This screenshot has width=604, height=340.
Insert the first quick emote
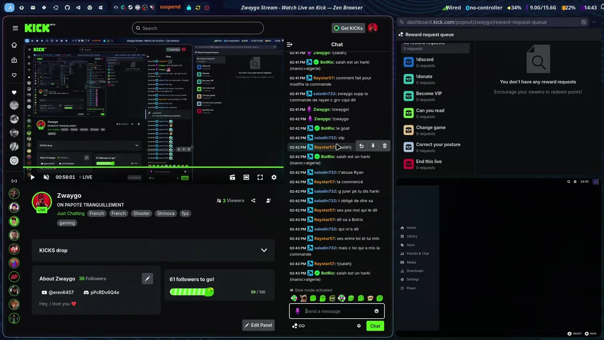294,298
